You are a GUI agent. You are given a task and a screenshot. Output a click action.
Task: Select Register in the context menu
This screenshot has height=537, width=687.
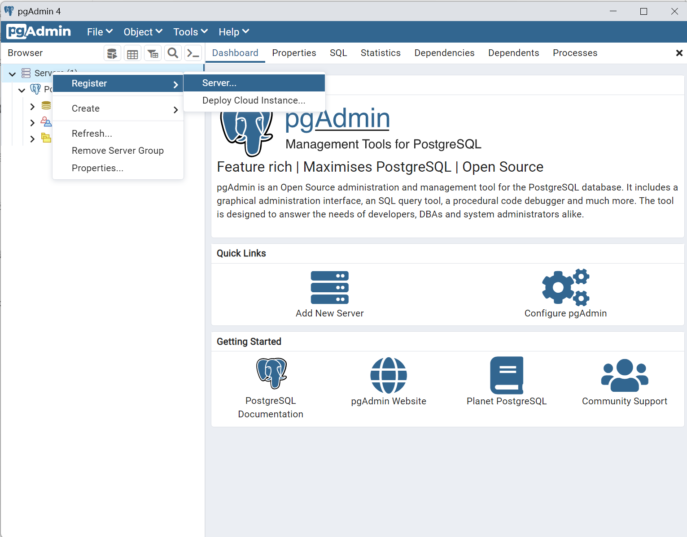click(x=118, y=83)
